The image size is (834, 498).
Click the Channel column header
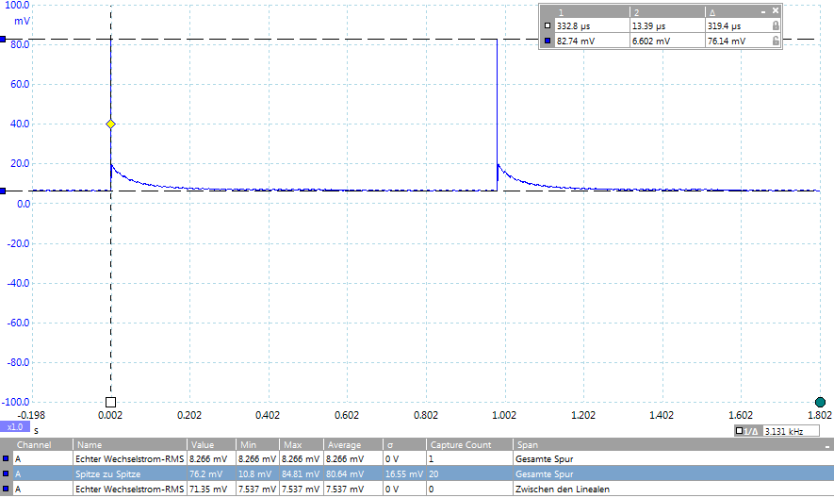pos(34,445)
